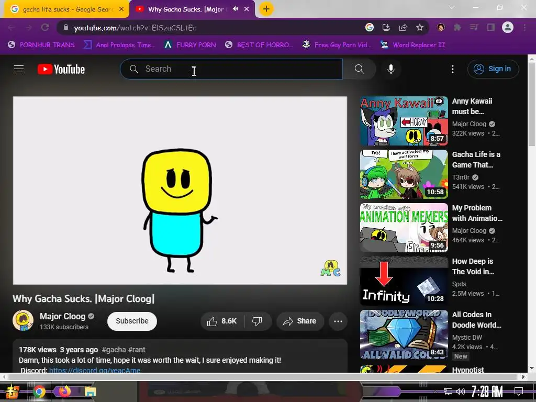Open the Windows Start button

point(13,392)
